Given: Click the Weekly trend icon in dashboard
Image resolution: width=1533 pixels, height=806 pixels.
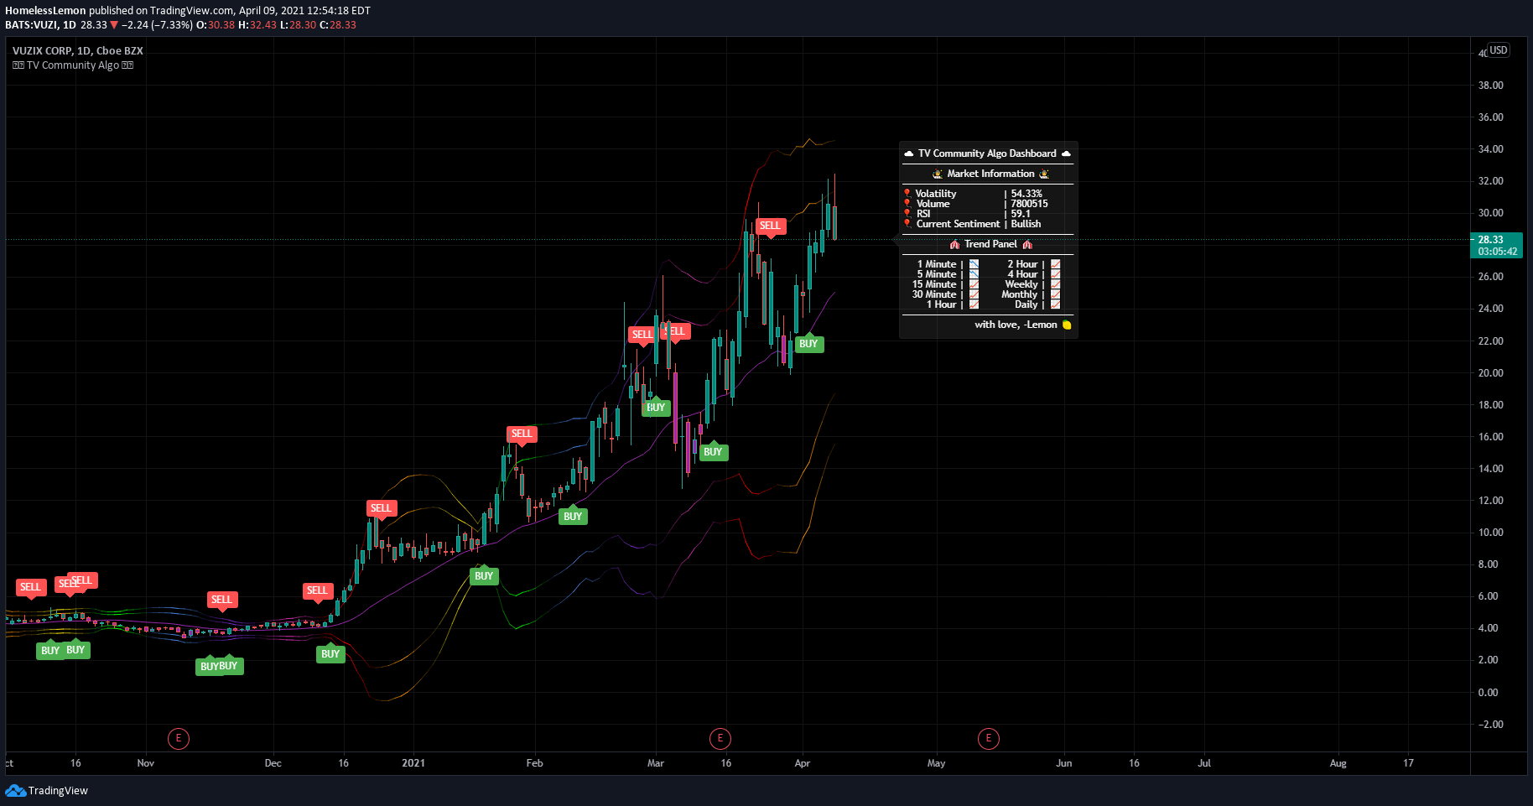Looking at the screenshot, I should click(x=1055, y=284).
